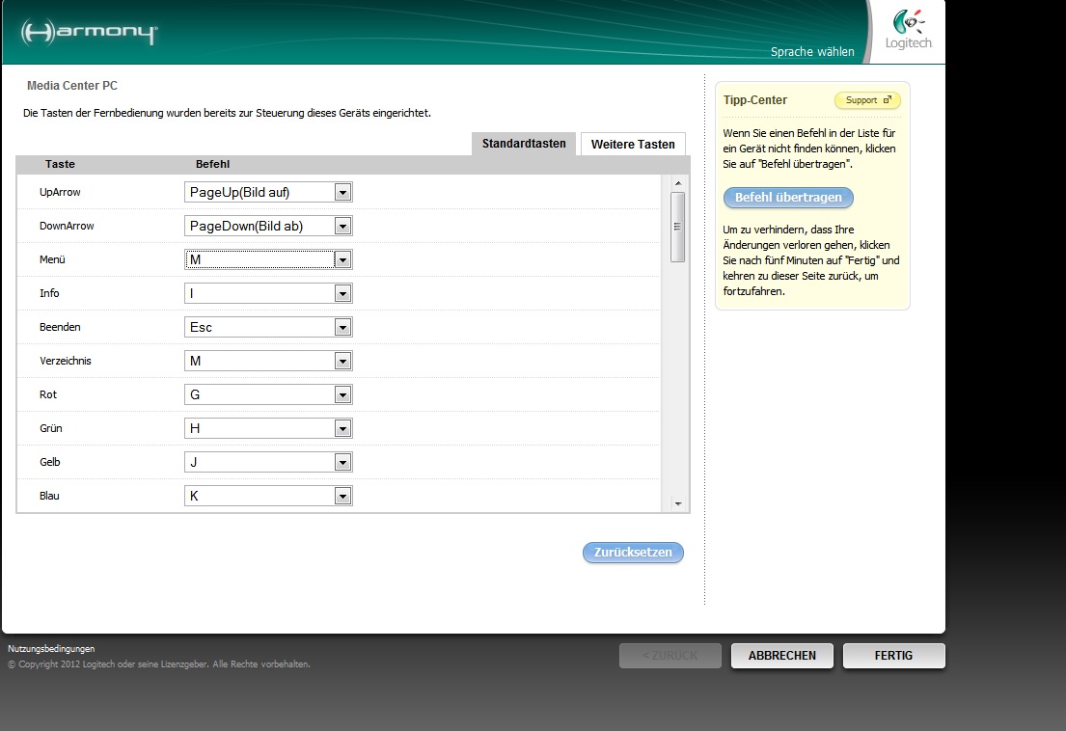1066x731 pixels.
Task: Click the list scrollbar thumb
Action: click(678, 227)
